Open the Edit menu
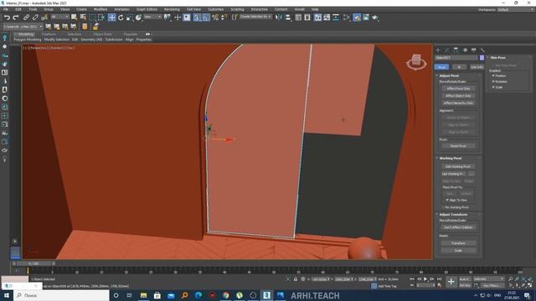The height and width of the screenshot is (301, 536). [x=18, y=9]
